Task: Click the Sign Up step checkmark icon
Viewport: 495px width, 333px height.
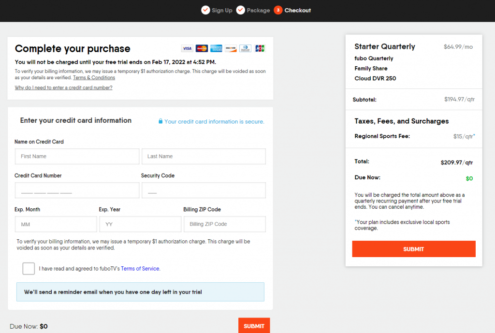Action: tap(205, 10)
